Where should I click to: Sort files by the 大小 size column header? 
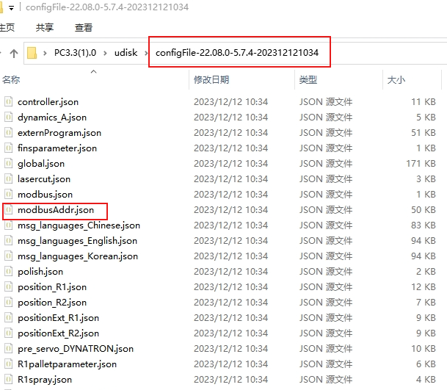396,79
